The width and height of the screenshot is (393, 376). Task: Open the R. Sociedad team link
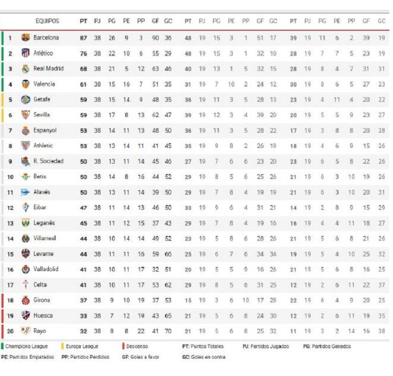tap(48, 161)
